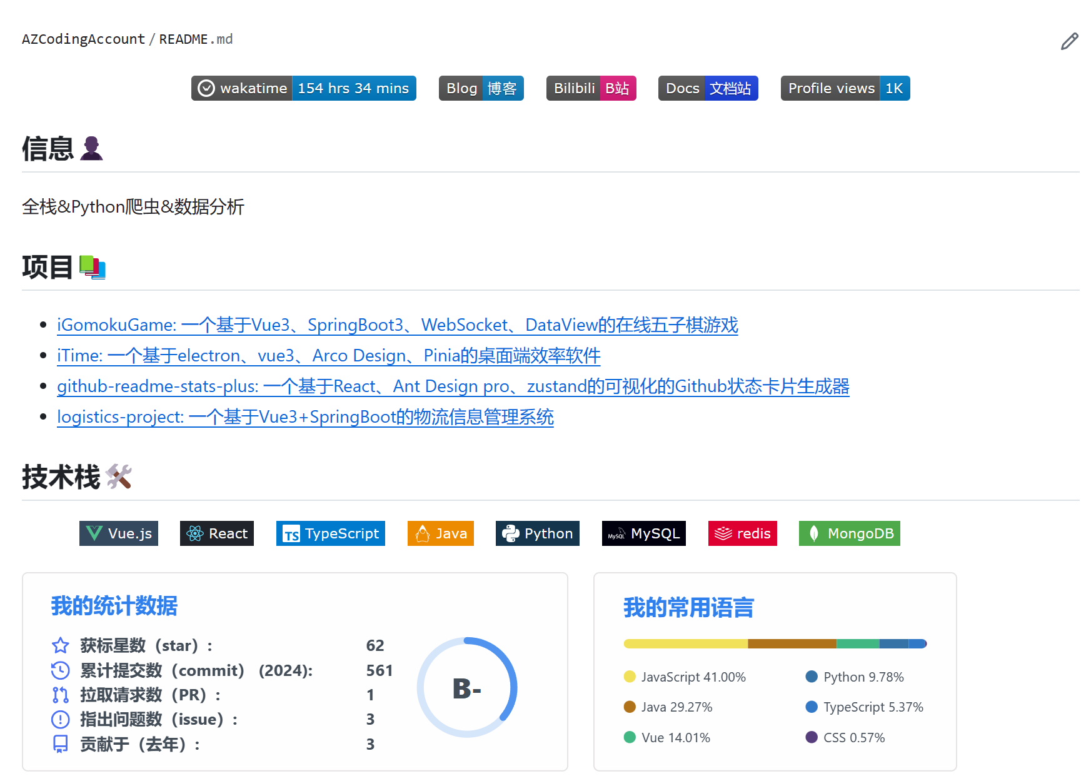The width and height of the screenshot is (1091, 781).
Task: Open the Blog 博客 badge
Action: pos(481,88)
